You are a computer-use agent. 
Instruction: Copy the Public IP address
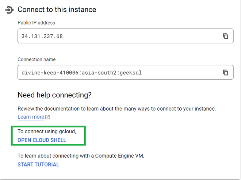tap(226, 36)
